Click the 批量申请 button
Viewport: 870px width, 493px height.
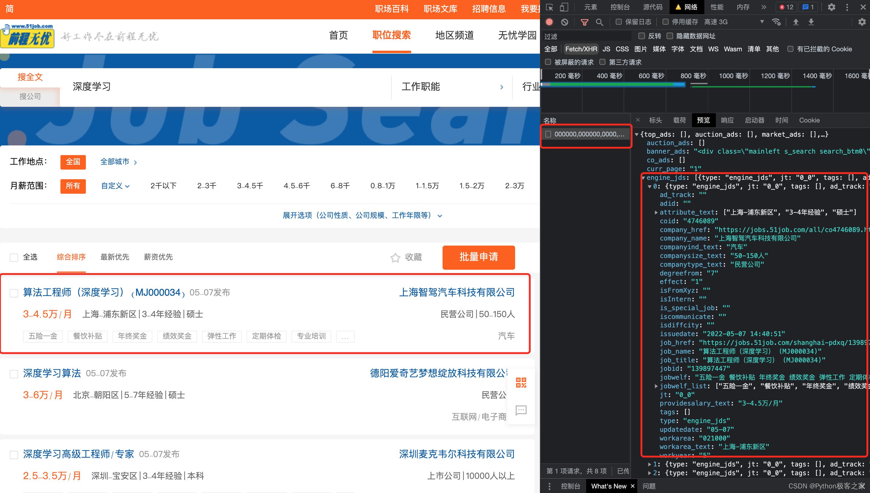pos(479,258)
